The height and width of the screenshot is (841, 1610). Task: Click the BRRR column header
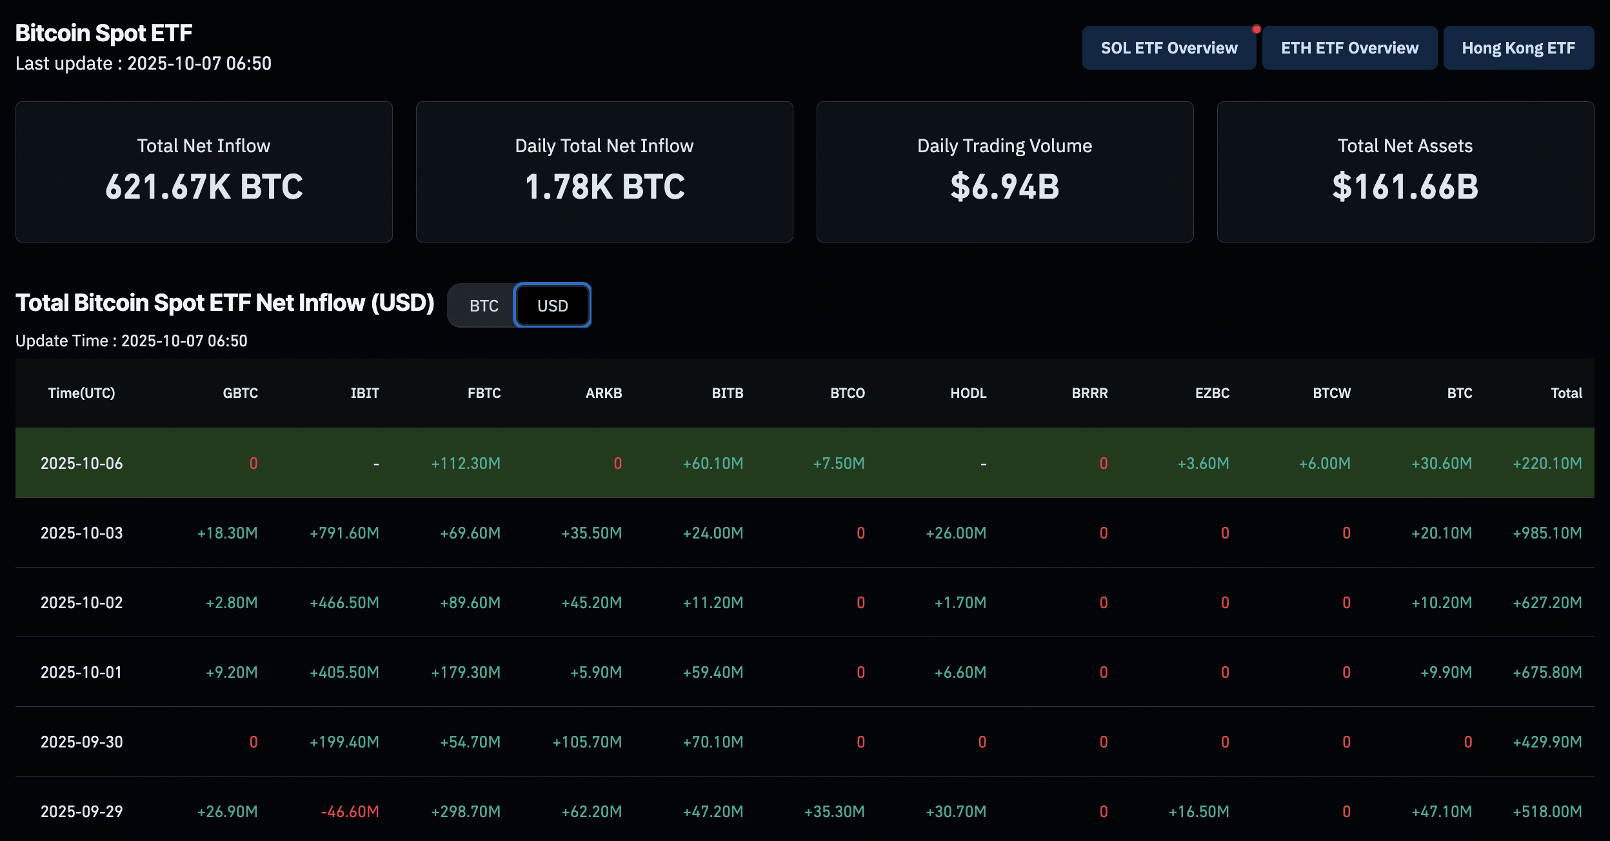click(1090, 393)
